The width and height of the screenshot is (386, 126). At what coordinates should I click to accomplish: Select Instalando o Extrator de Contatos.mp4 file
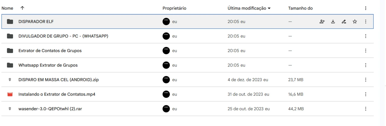[x=187, y=94]
